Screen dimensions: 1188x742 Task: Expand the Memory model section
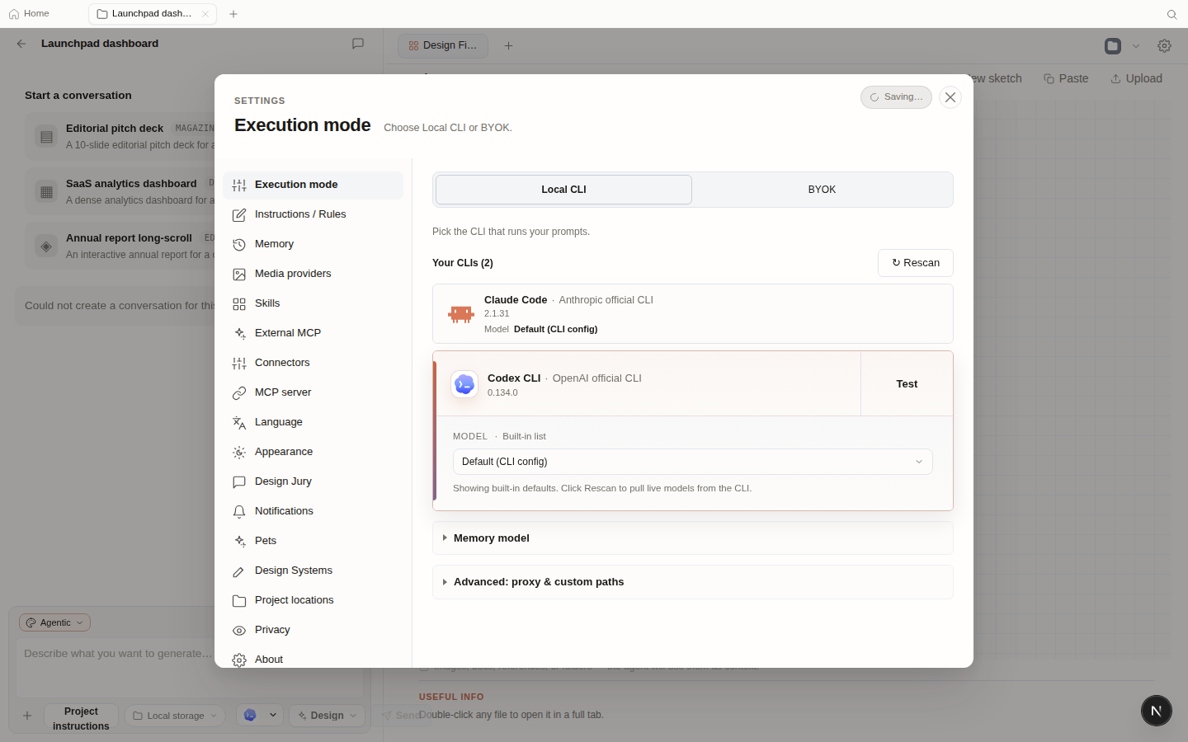693,538
